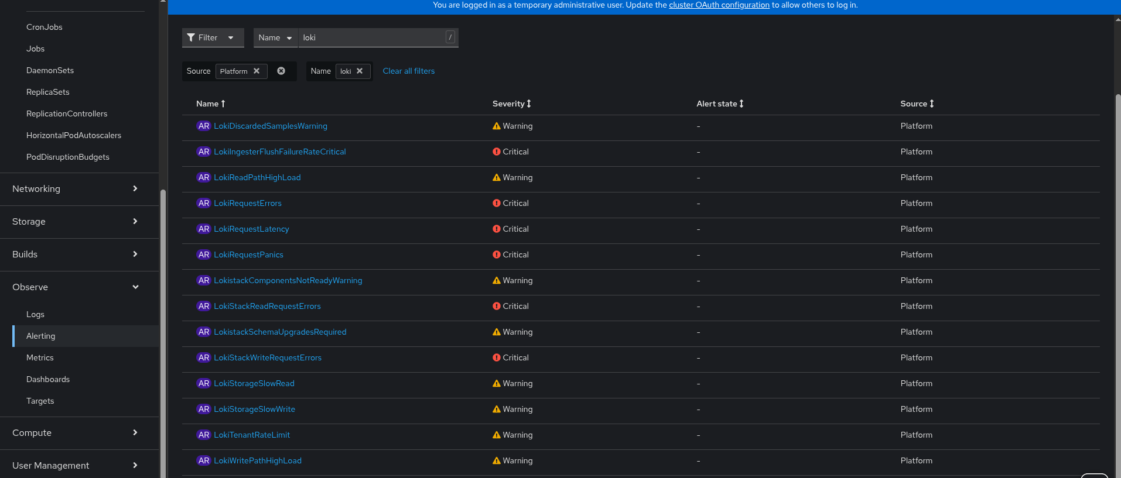Go to Metrics under Observe
The height and width of the screenshot is (478, 1121).
40,357
